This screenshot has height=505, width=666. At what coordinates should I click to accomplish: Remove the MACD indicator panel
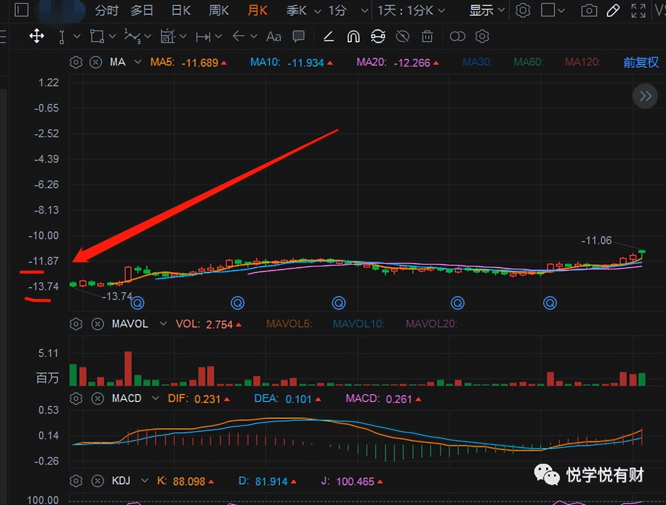pyautogui.click(x=98, y=399)
